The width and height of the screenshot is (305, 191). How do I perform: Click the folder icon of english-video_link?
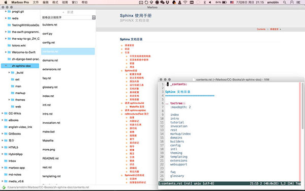tap(6, 127)
